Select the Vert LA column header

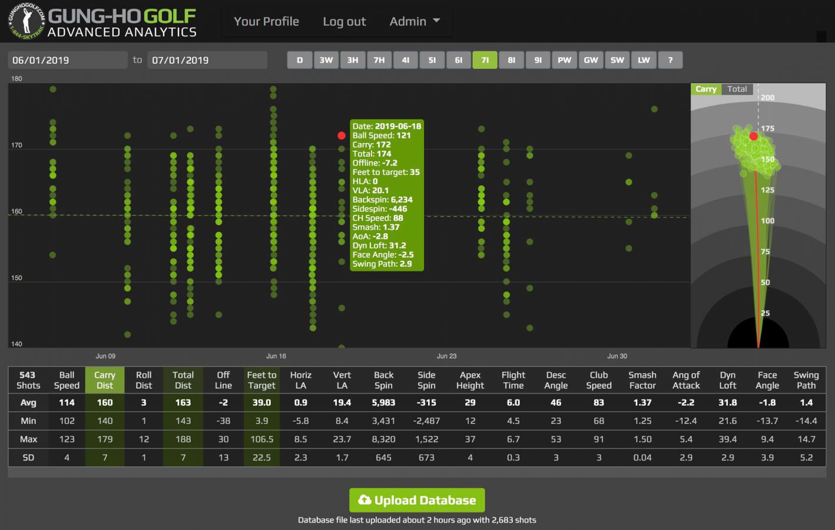point(342,380)
